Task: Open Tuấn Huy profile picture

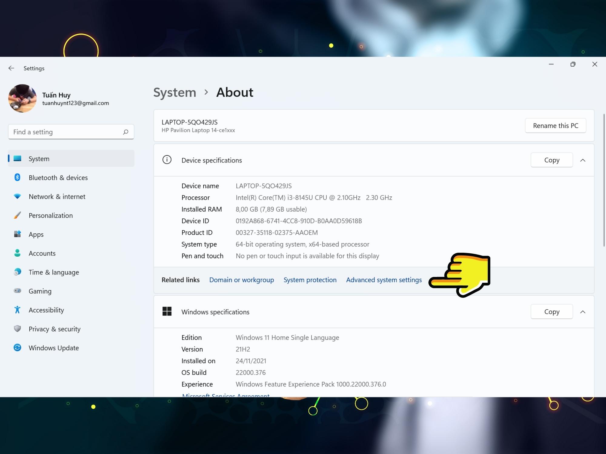Action: click(22, 98)
